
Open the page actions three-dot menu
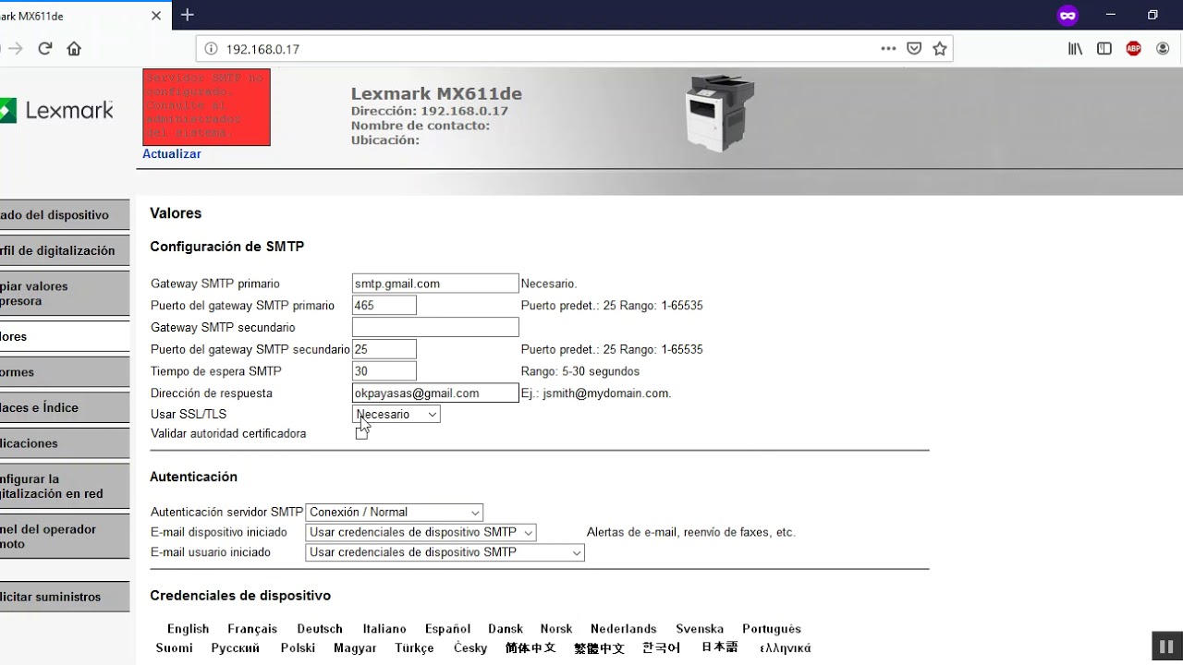[888, 49]
